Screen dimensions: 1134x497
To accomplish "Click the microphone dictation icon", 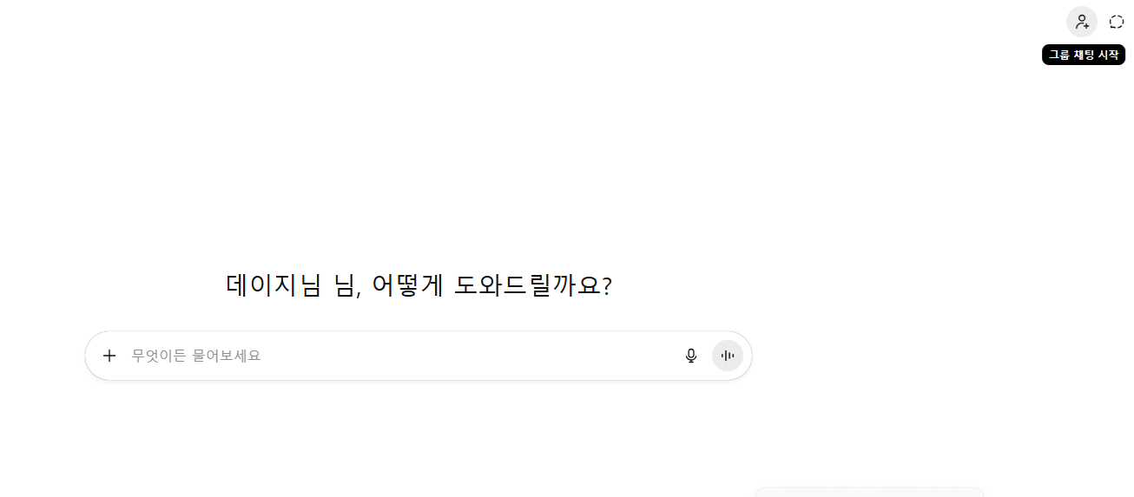I will 691,356.
